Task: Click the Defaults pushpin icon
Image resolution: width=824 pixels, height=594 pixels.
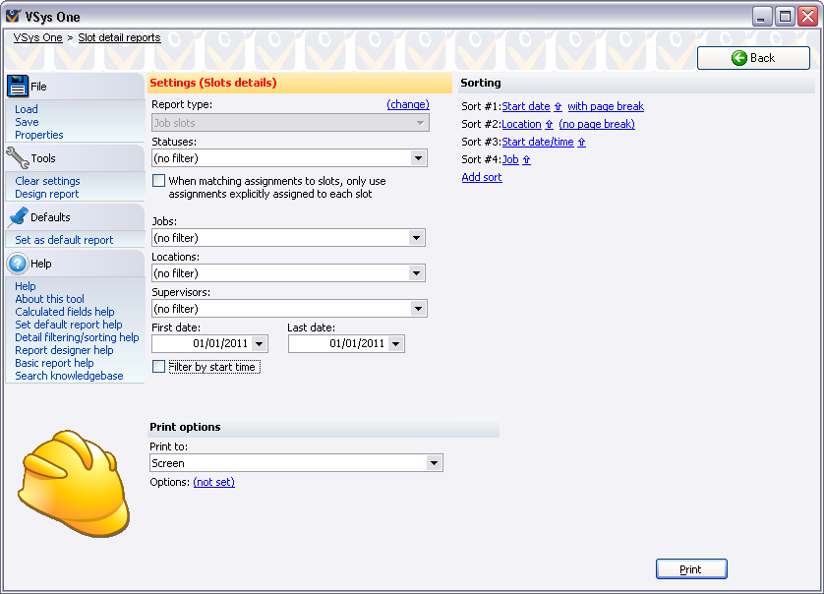Action: pos(19,217)
